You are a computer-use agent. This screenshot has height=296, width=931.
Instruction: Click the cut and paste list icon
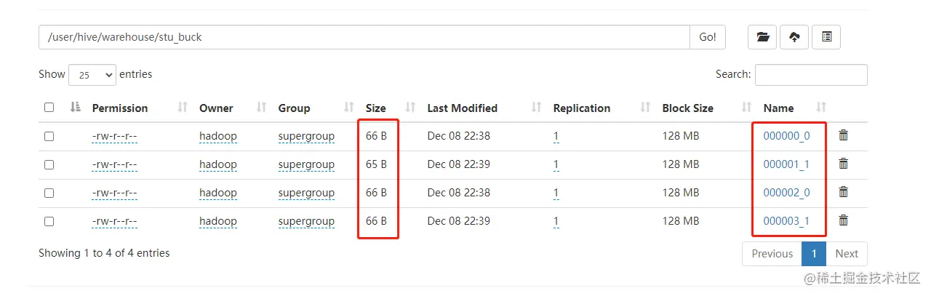(826, 37)
